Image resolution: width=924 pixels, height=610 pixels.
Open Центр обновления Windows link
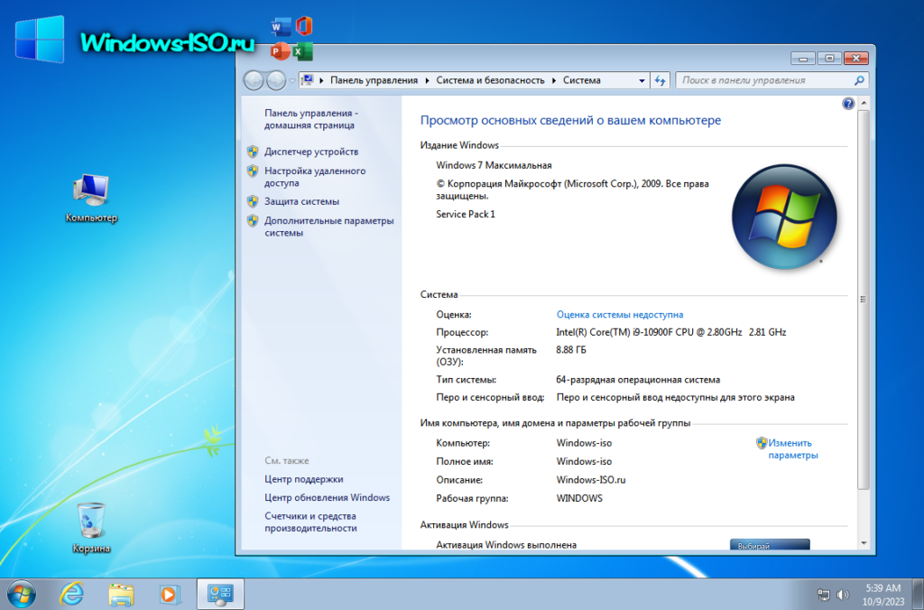327,497
